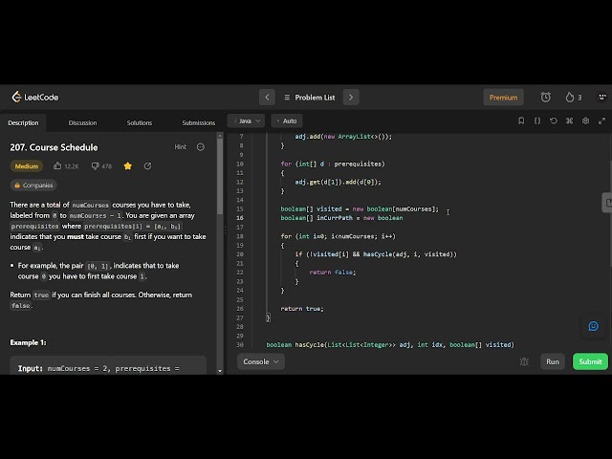Click the 'boolean[] inCurrPath' code line
The image size is (612, 459).
coord(342,218)
